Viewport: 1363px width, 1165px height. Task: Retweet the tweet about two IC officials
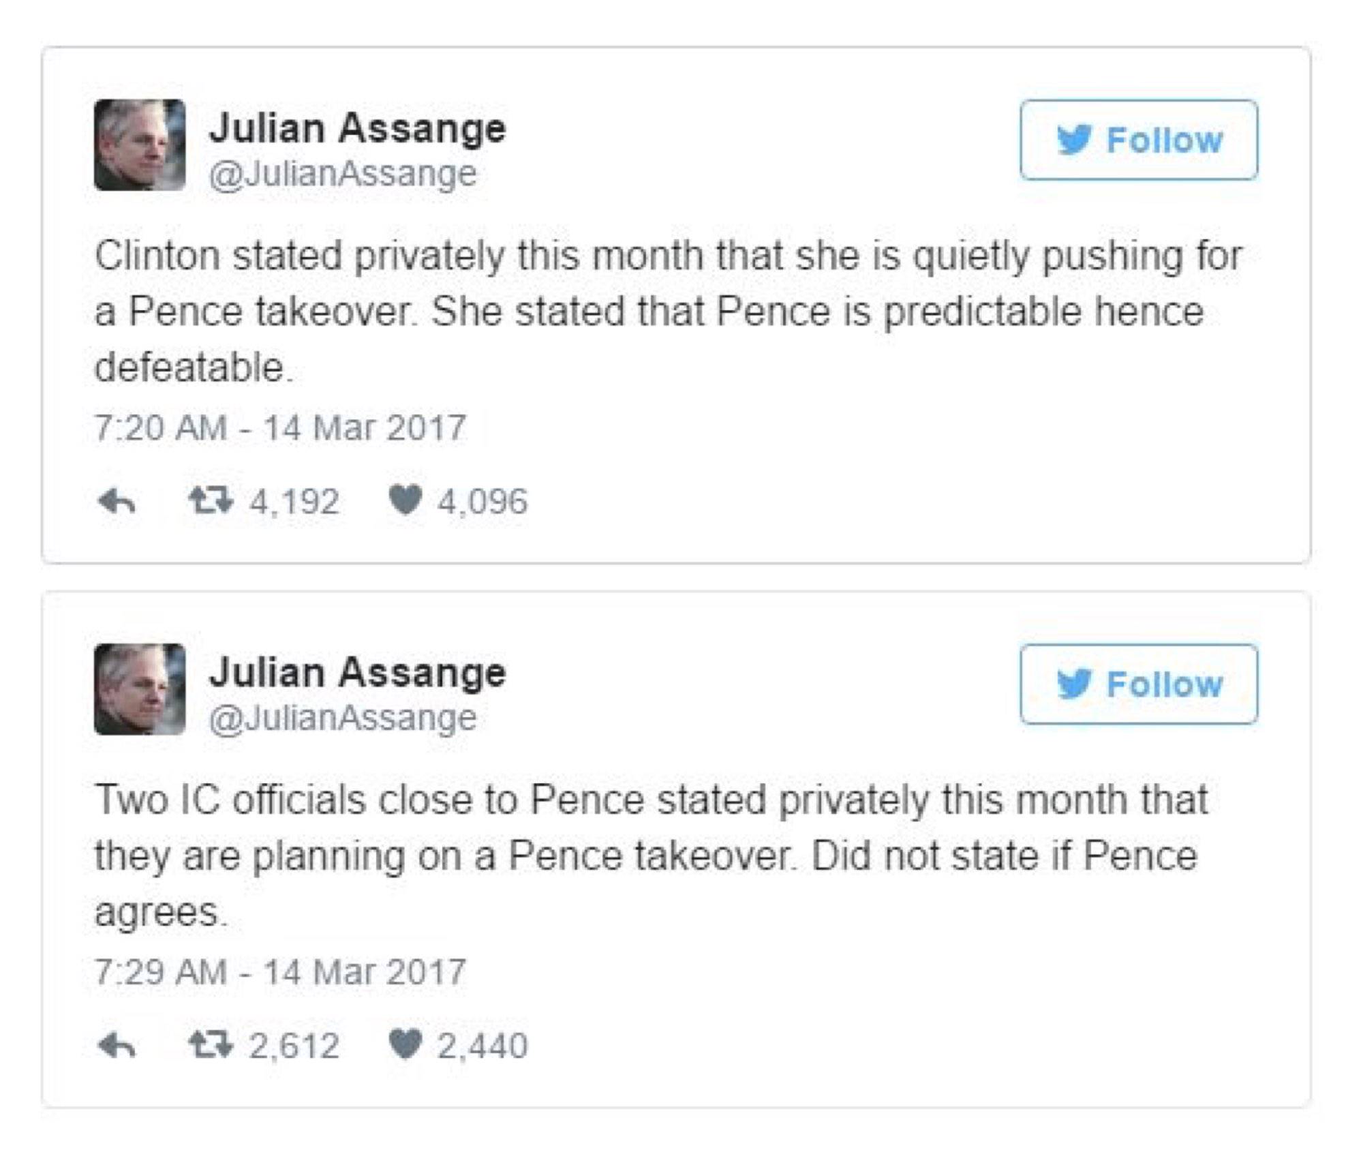tap(211, 1045)
